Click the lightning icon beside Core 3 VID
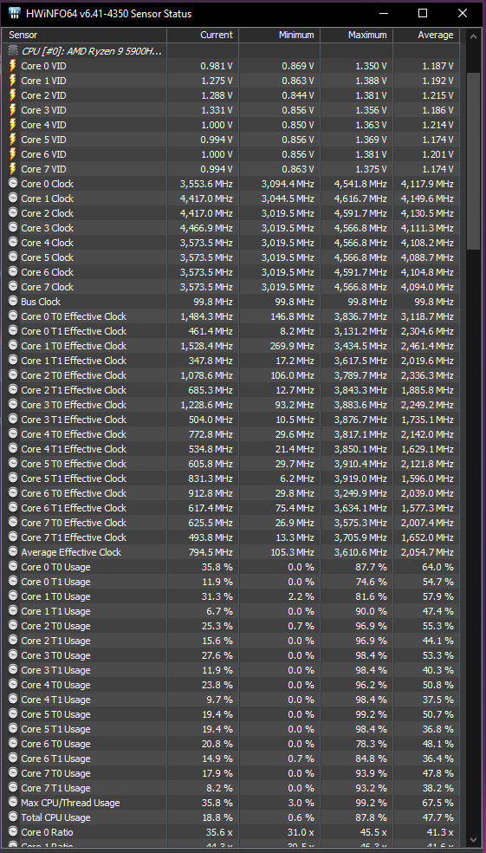 pos(13,110)
